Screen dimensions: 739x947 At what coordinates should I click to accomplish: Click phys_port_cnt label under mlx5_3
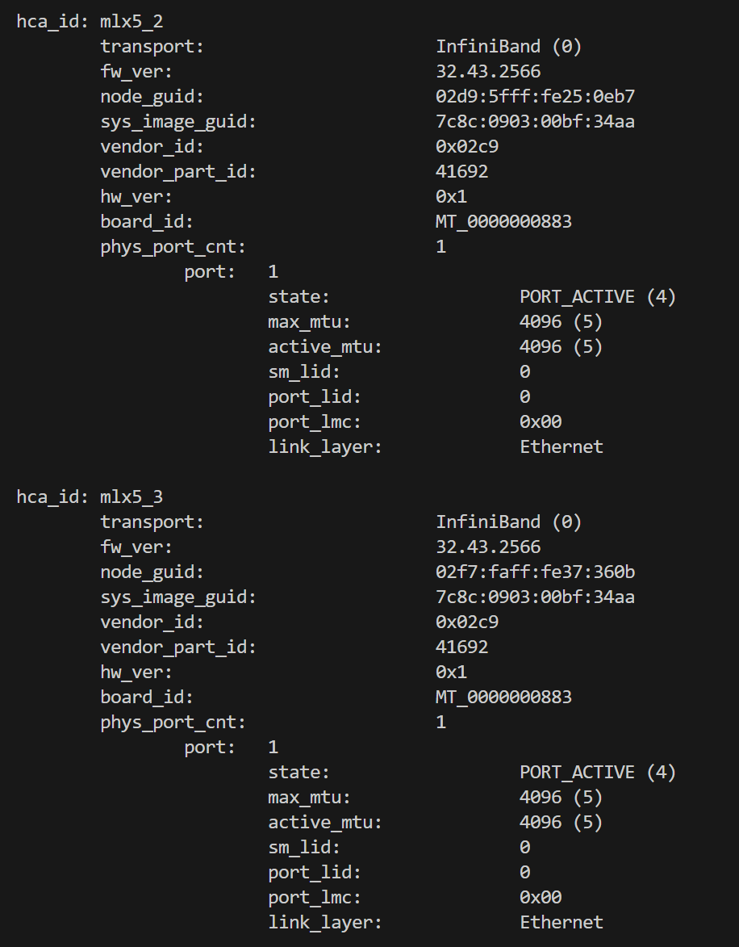point(173,723)
